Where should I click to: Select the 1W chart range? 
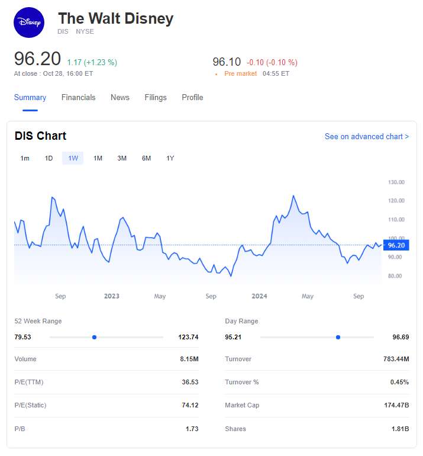[73, 158]
